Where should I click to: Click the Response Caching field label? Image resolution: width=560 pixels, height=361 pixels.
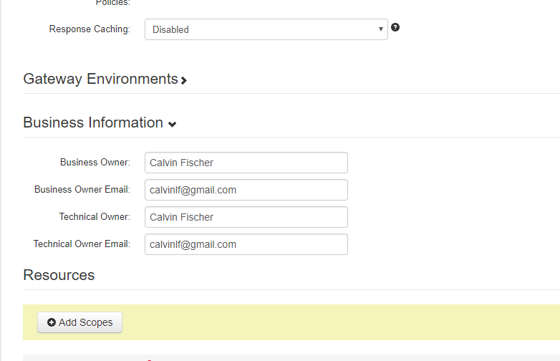tap(90, 29)
